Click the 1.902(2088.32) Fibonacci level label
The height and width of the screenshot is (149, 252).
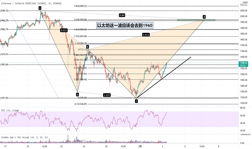pos(80,6)
